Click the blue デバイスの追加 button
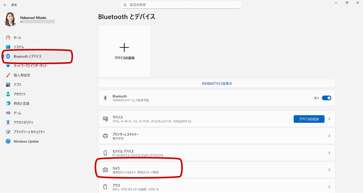The image size is (363, 193). coord(309,119)
